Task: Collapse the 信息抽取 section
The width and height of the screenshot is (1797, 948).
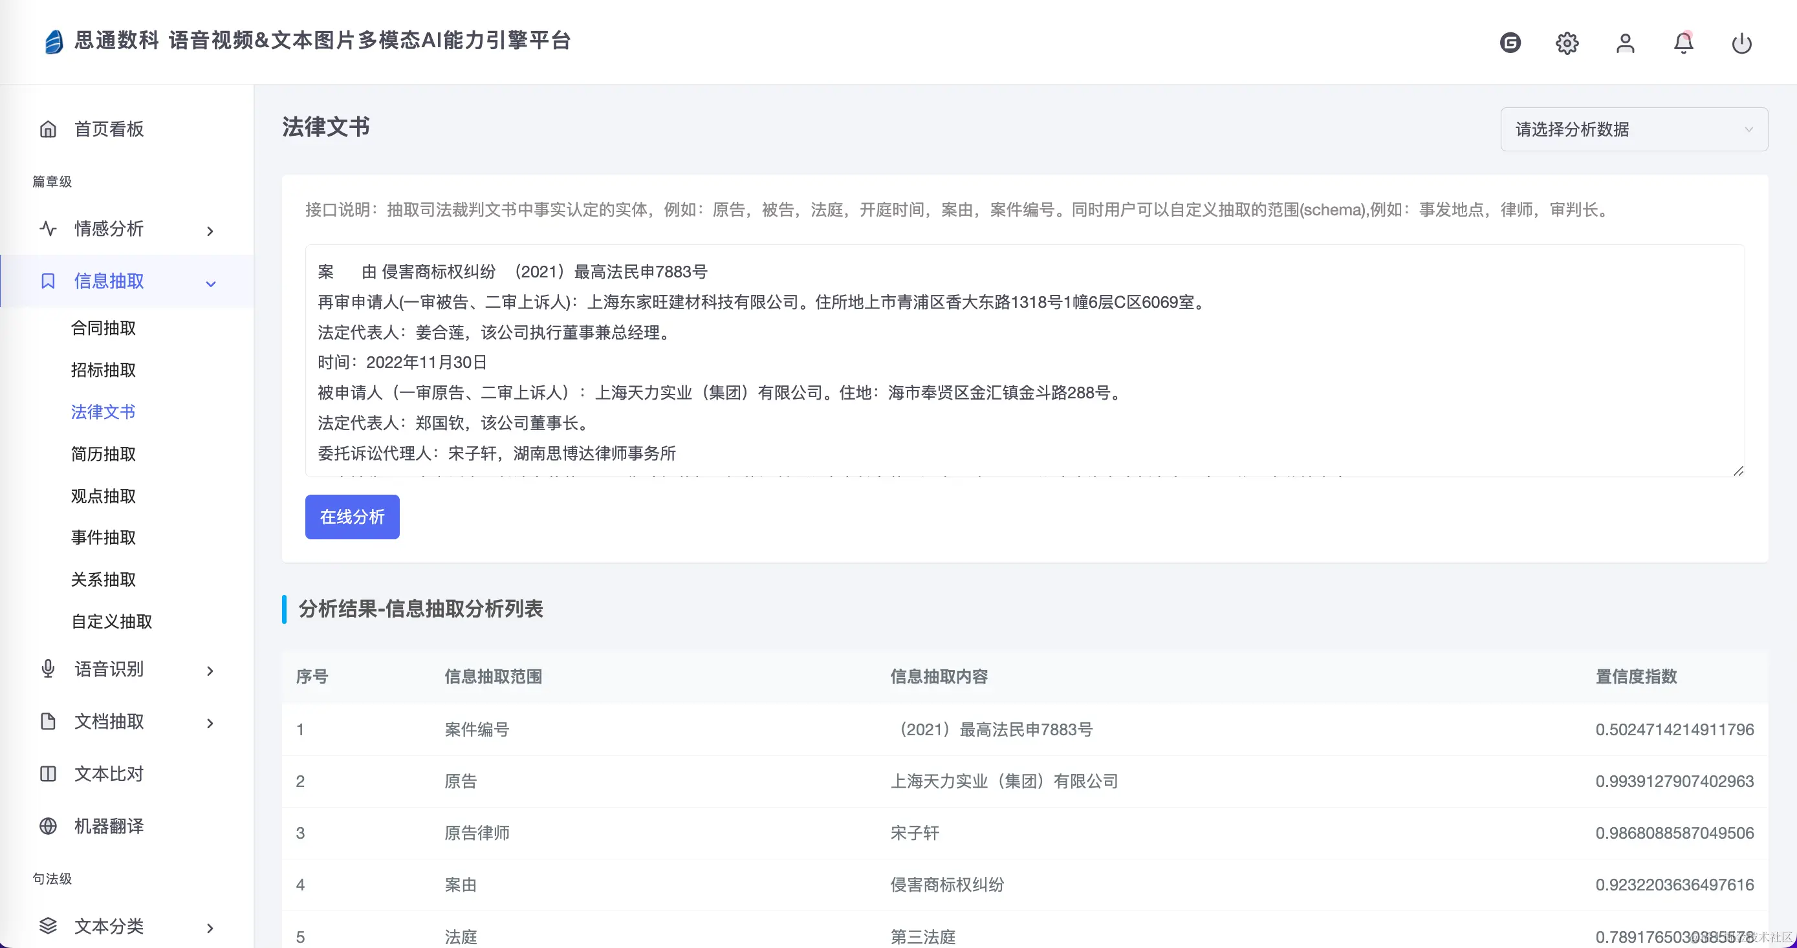Action: coord(211,284)
